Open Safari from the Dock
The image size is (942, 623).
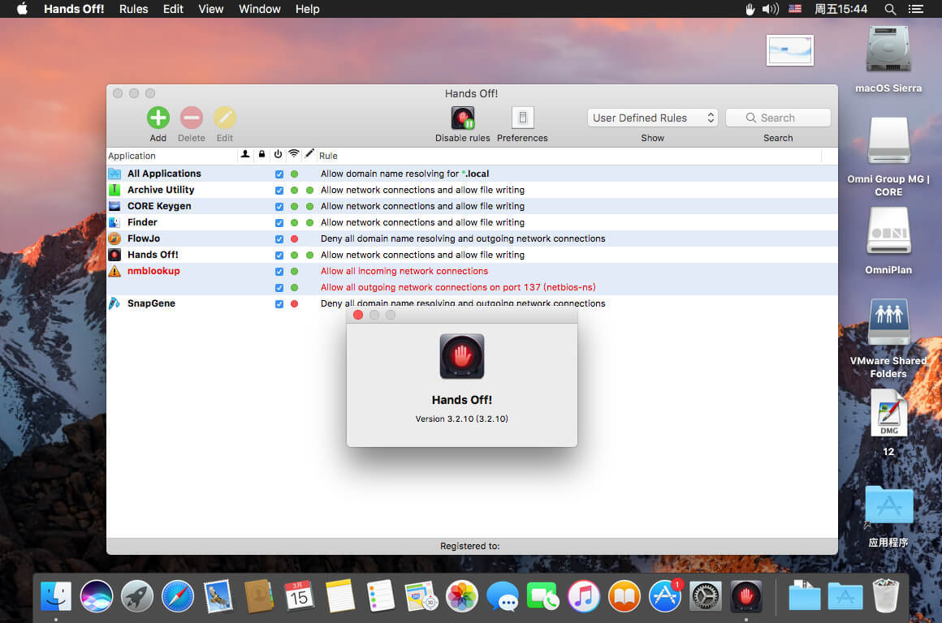click(x=178, y=596)
